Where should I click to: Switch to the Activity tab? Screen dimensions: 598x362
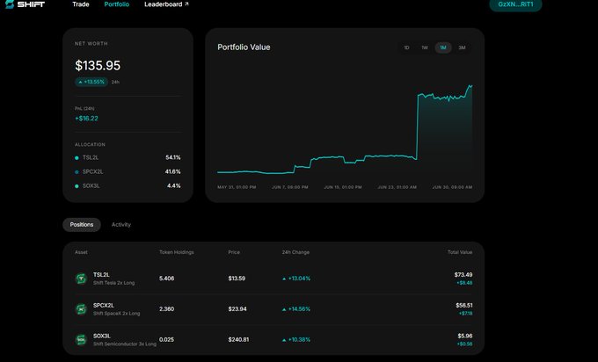(x=121, y=224)
